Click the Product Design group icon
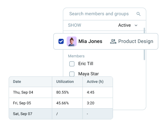The image size is (167, 127). [x=113, y=41]
